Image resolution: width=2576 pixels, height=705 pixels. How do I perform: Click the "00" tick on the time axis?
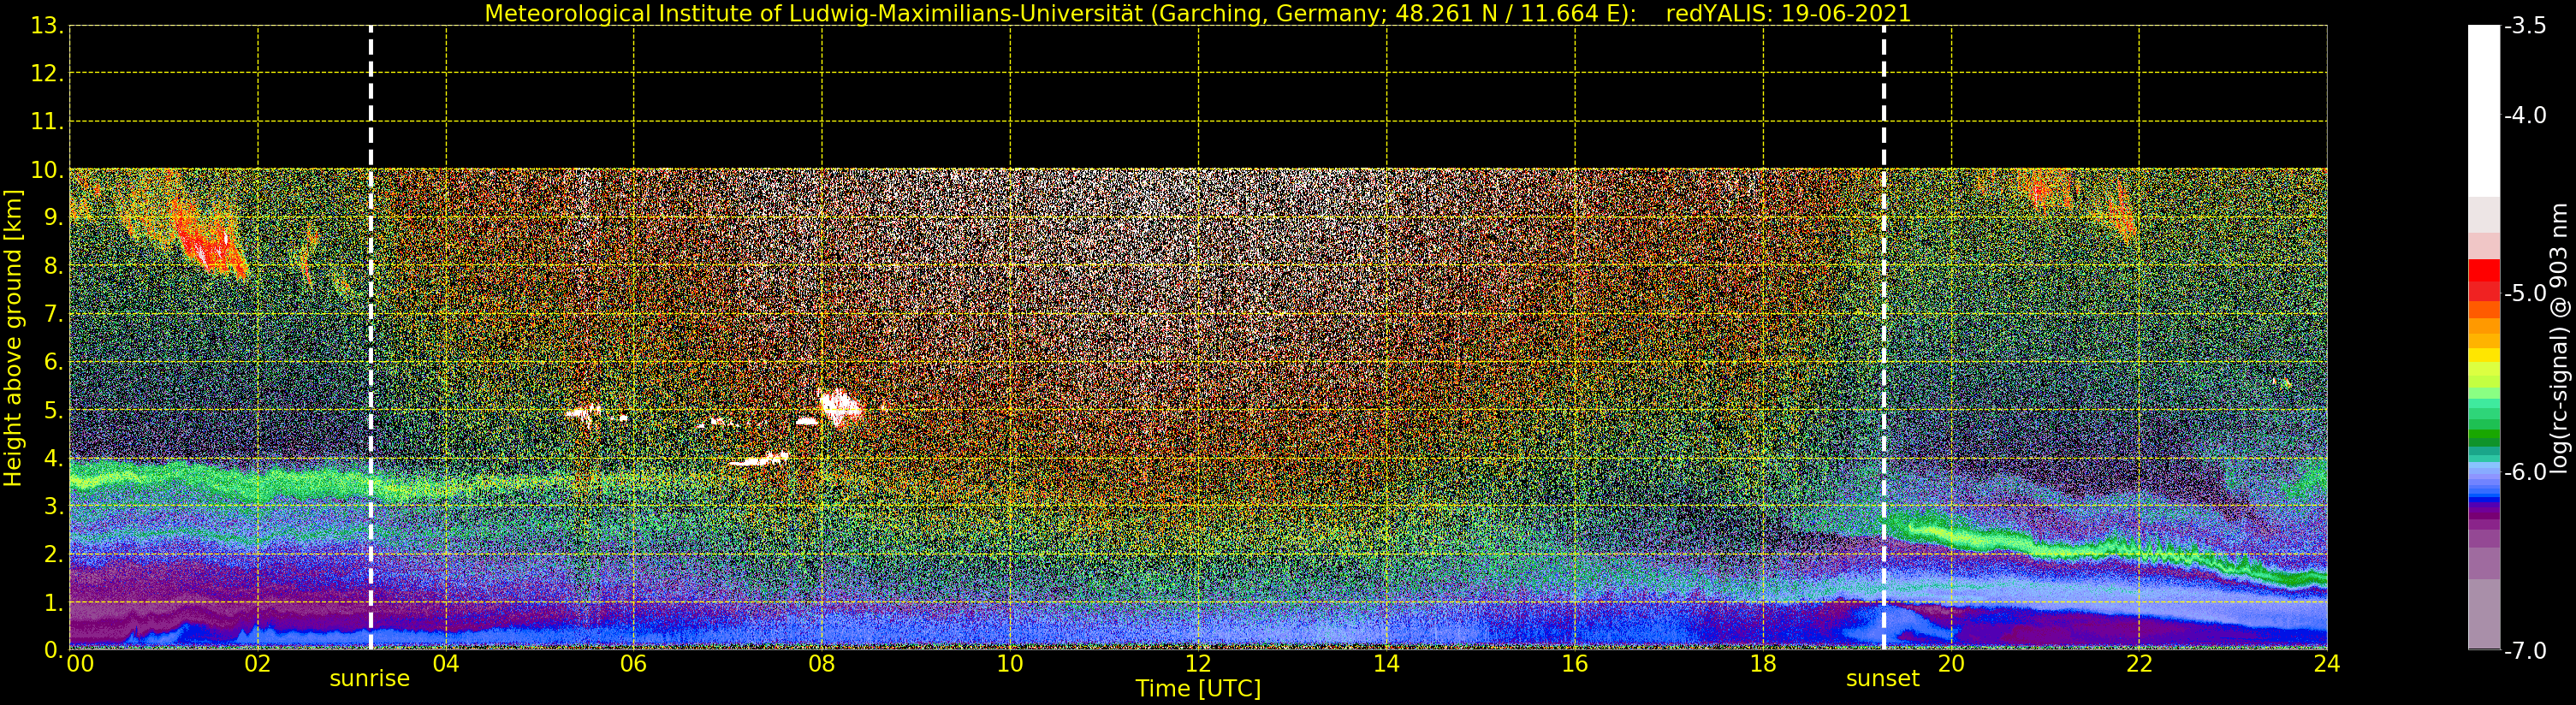[80, 664]
